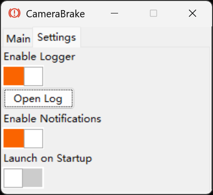Click orange filled part of notifications switch
Screen dimensions: 213x195
pyautogui.click(x=13, y=138)
